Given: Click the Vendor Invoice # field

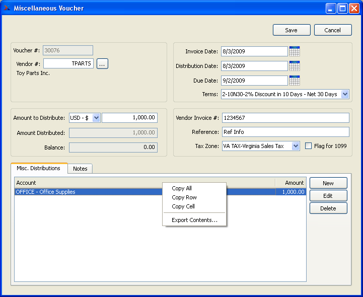Looking at the screenshot, I should click(x=285, y=118).
